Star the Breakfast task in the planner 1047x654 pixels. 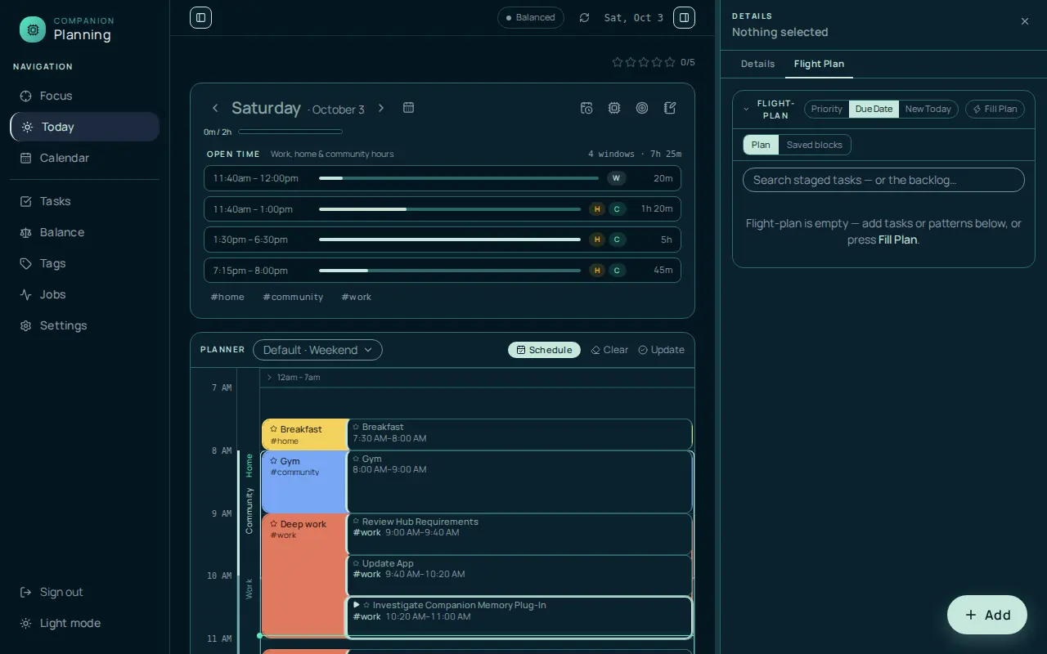click(356, 427)
